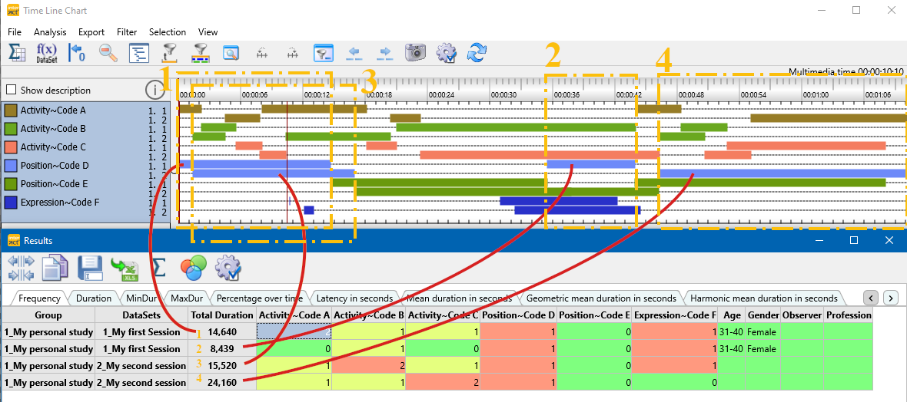907x402 pixels.
Task: Click the blue right arrow toolbar icon
Action: [385, 53]
